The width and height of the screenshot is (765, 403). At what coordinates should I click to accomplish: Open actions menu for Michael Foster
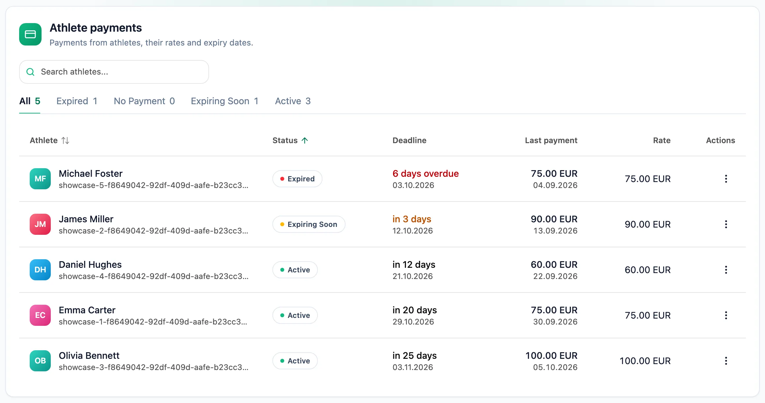tap(726, 179)
